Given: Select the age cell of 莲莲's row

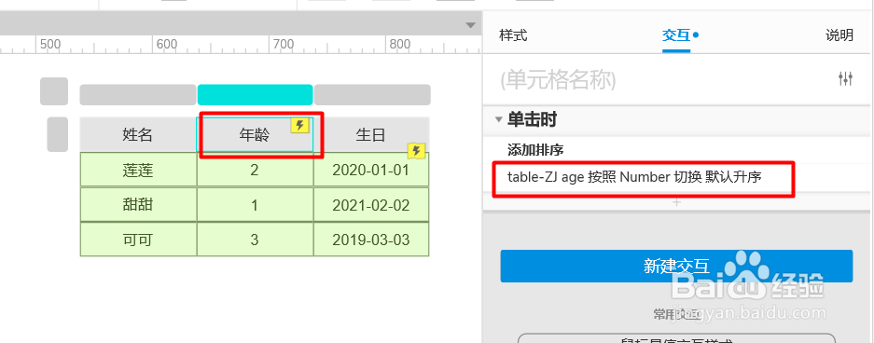Looking at the screenshot, I should click(x=255, y=170).
